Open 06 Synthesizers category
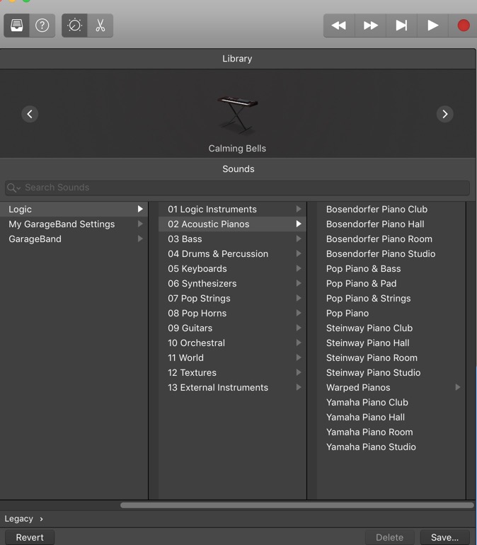This screenshot has height=545, width=477. coord(232,284)
